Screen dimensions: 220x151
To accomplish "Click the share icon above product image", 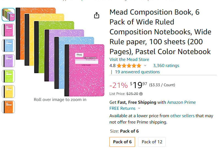I will (x=97, y=15).
